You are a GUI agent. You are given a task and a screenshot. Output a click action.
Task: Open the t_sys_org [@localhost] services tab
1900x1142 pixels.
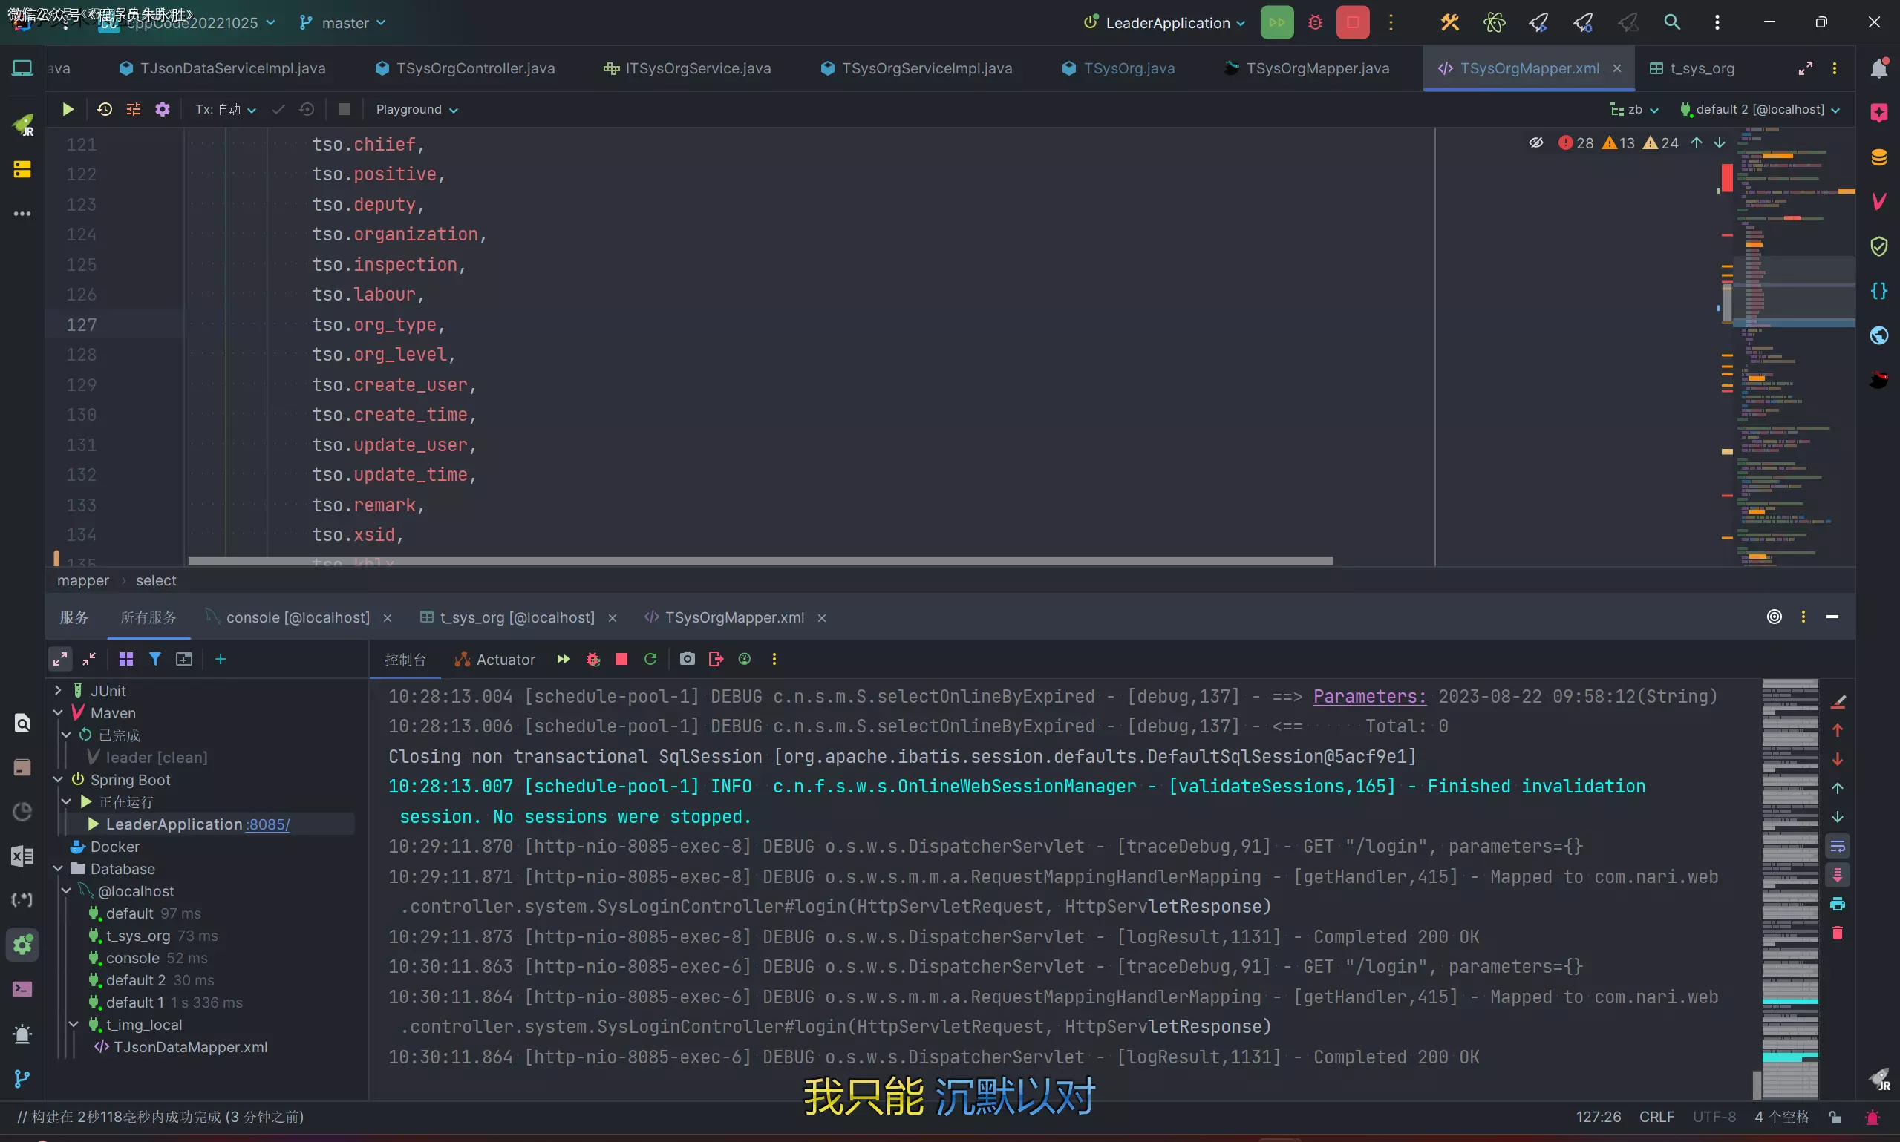tap(516, 617)
